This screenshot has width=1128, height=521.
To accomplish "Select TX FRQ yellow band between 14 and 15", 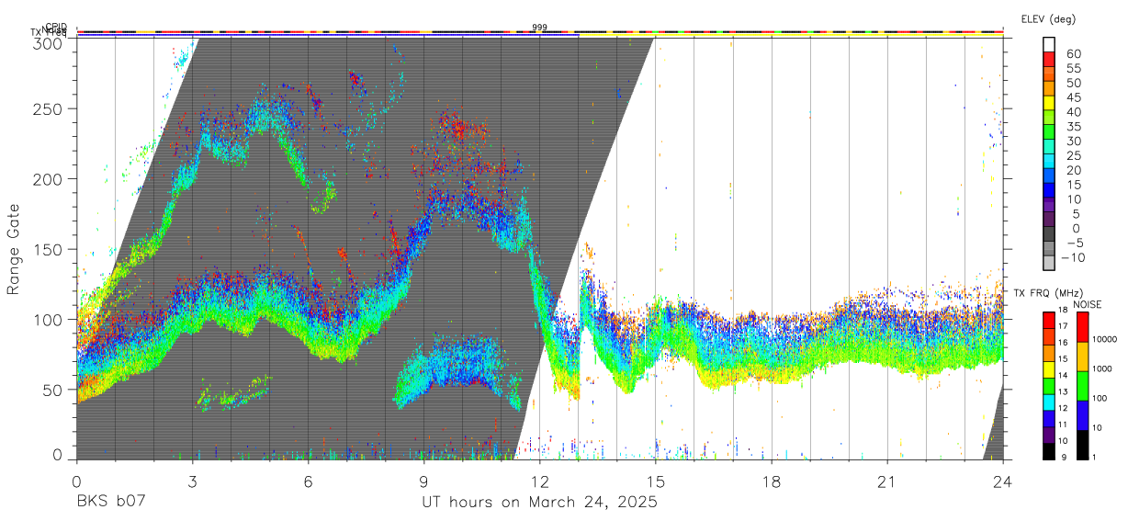I will coord(1050,368).
